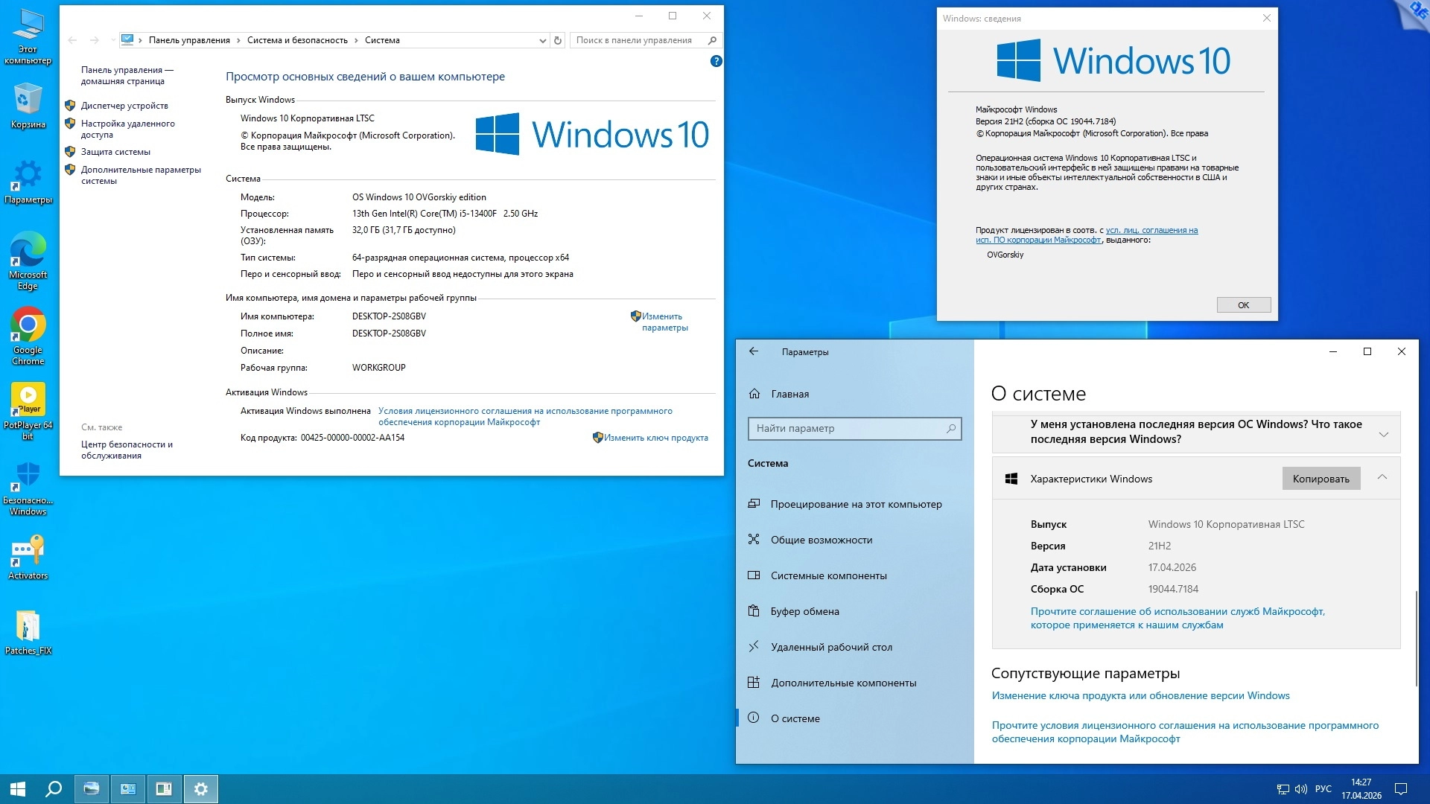1430x804 pixels.
Task: Open Google Chrome desktop shortcut
Action: click(28, 326)
